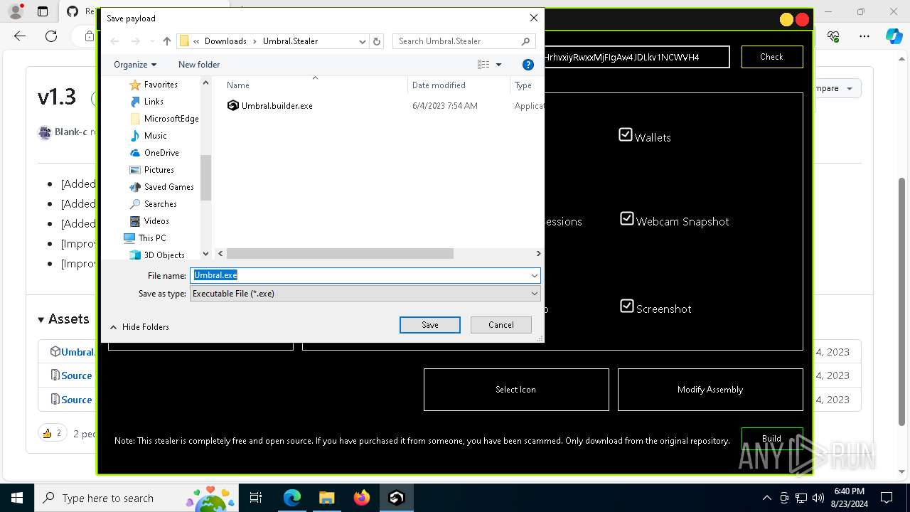This screenshot has height=512, width=910.
Task: Open Microsoft Edge from taskbar
Action: (x=292, y=498)
